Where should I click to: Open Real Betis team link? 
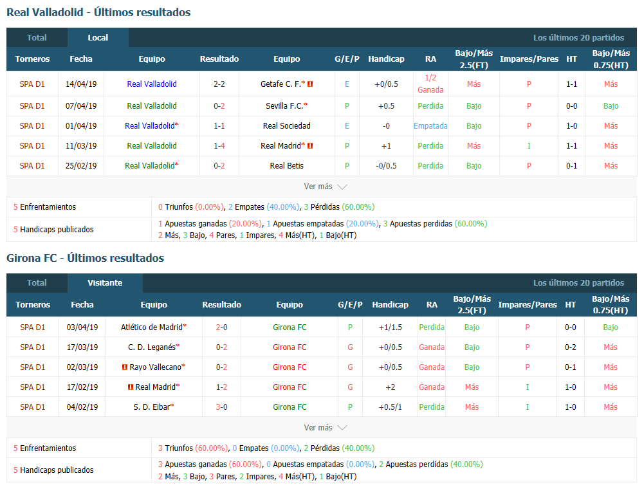coord(287,166)
